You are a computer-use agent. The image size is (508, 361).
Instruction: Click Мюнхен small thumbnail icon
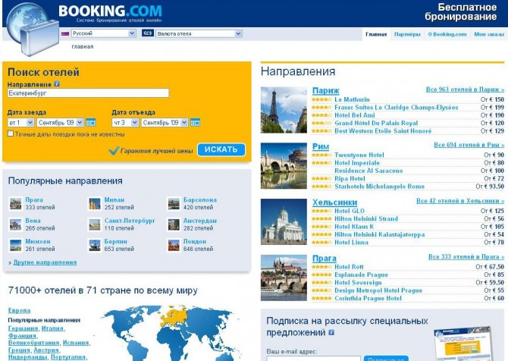[16, 245]
